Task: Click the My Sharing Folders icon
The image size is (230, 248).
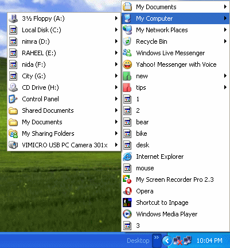Action: 13,133
